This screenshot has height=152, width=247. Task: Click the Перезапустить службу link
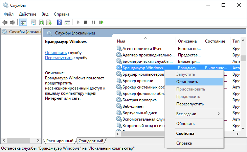point(59,58)
